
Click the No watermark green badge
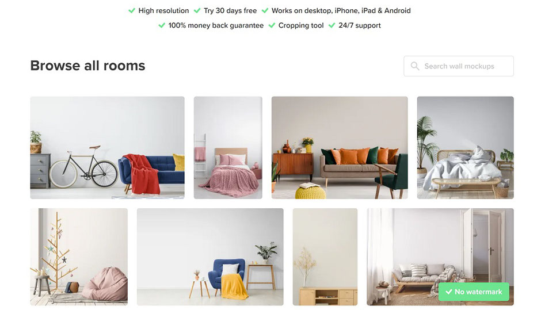[474, 292]
